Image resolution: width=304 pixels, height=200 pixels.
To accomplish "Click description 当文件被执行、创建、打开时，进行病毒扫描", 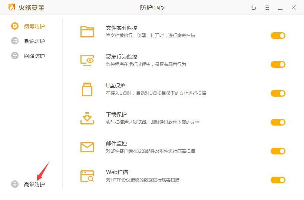I will 151,36.
